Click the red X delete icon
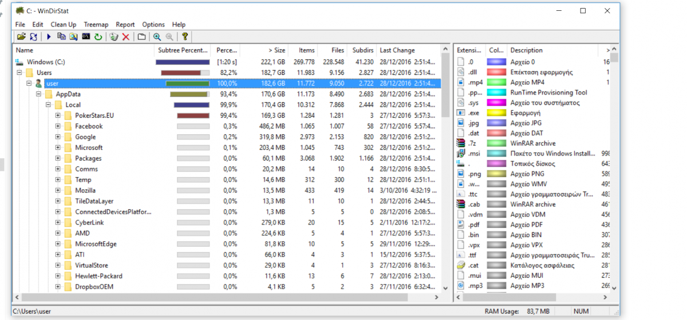The width and height of the screenshot is (687, 320). click(x=125, y=37)
